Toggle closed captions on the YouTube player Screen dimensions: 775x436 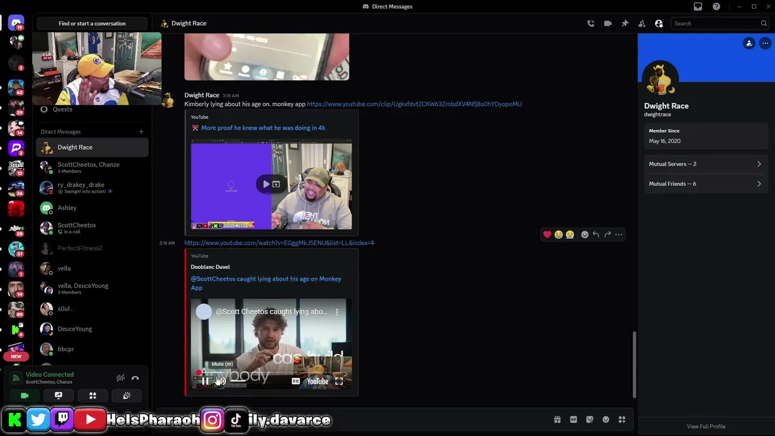(295, 381)
